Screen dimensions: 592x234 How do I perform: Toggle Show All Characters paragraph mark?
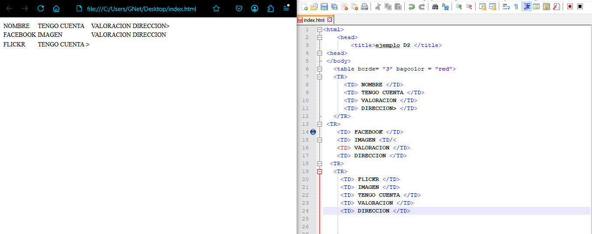pyautogui.click(x=516, y=7)
